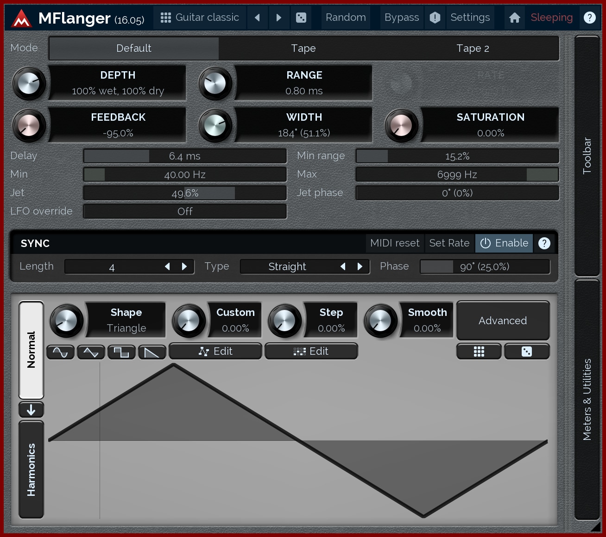
Task: Select previous sync Type with left arrow
Action: coord(343,267)
